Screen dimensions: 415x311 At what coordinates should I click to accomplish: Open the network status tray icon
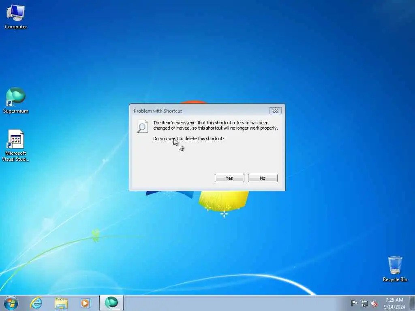(364, 303)
